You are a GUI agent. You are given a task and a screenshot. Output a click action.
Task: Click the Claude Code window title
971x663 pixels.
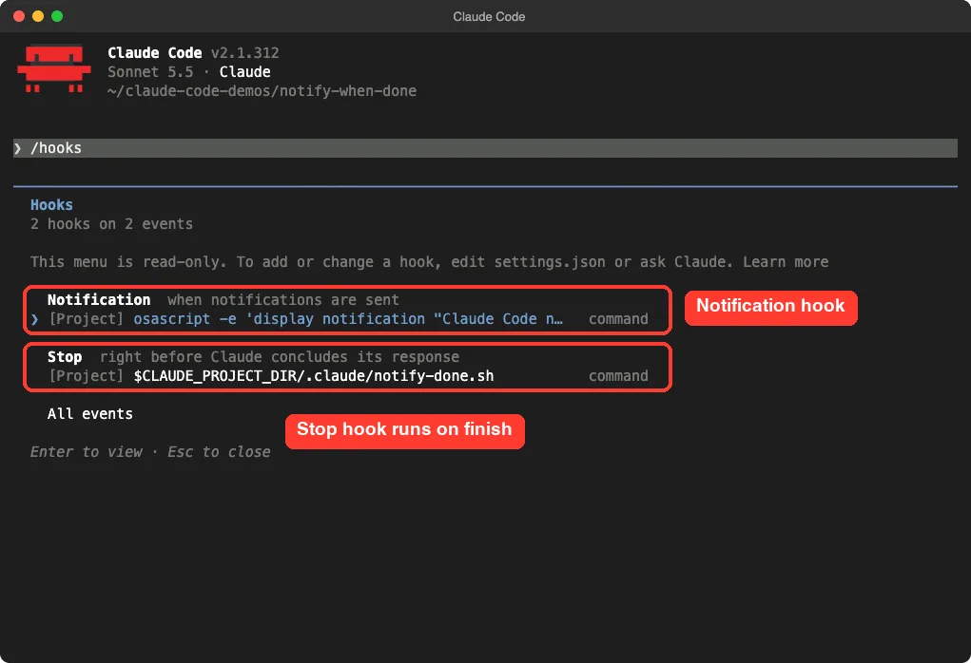(x=489, y=17)
